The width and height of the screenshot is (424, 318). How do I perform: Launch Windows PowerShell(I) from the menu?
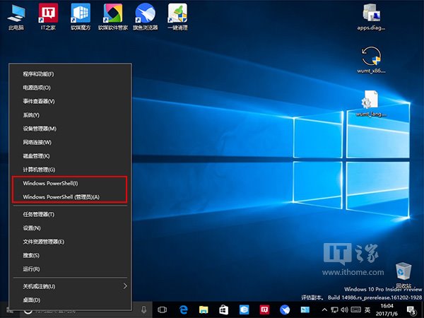pyautogui.click(x=70, y=183)
